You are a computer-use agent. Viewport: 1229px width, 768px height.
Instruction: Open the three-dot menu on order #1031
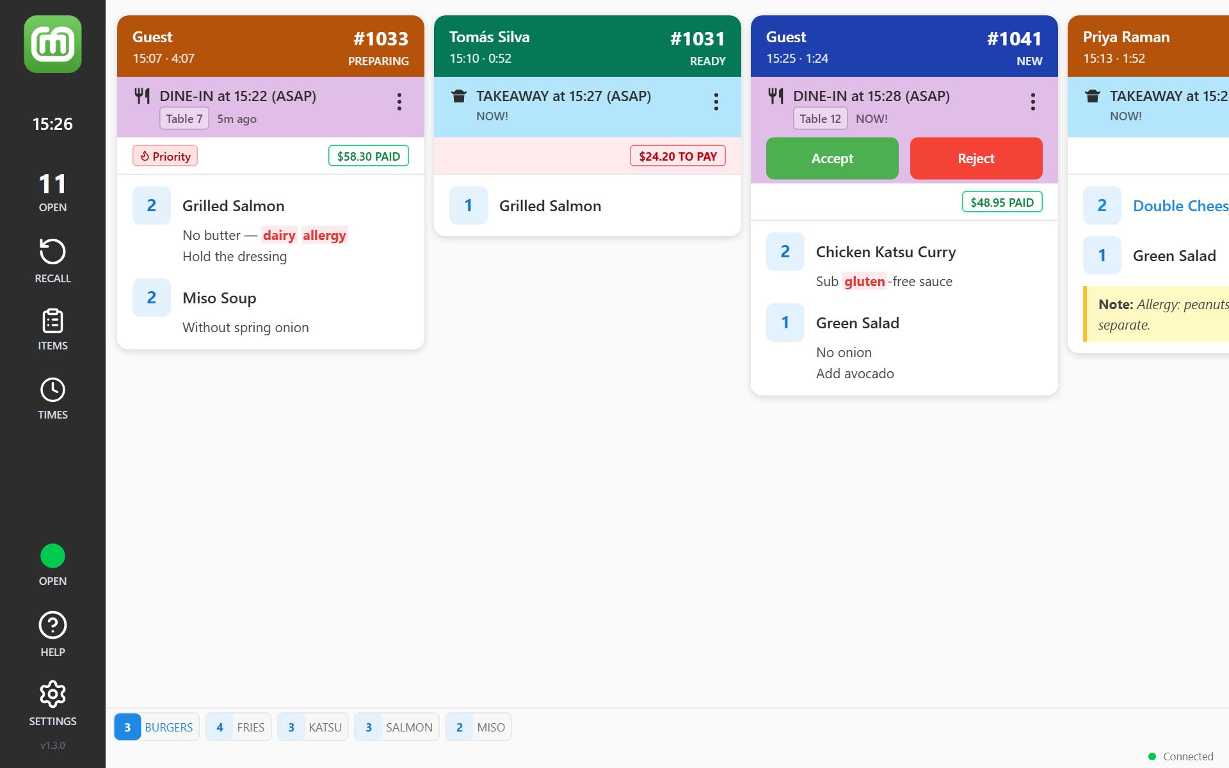coord(716,102)
